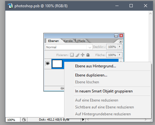Screen dimensions: 155x125
Task: Minimize the photoshop.psb document window
Action: pyautogui.click(x=117, y=6)
